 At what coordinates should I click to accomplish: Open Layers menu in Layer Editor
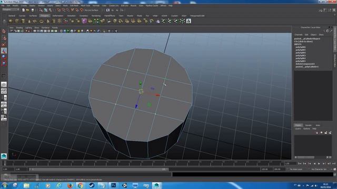pos(298,129)
